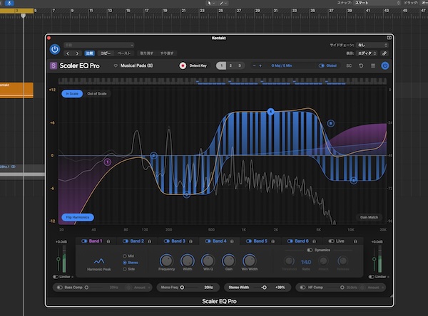This screenshot has height=316, width=428.
Task: Adjust the Mono Freq slider handle
Action: pyautogui.click(x=182, y=288)
